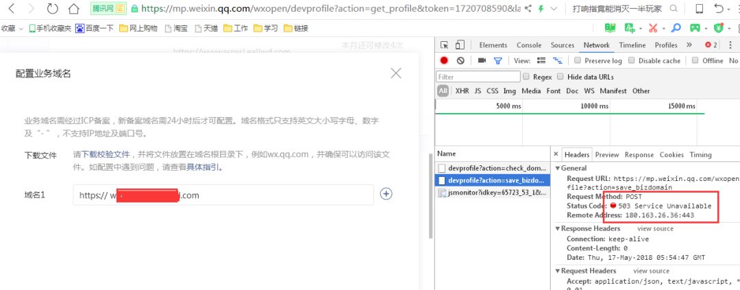
Task: Select the devprofile?action=check_dom request row
Action: [x=493, y=168]
